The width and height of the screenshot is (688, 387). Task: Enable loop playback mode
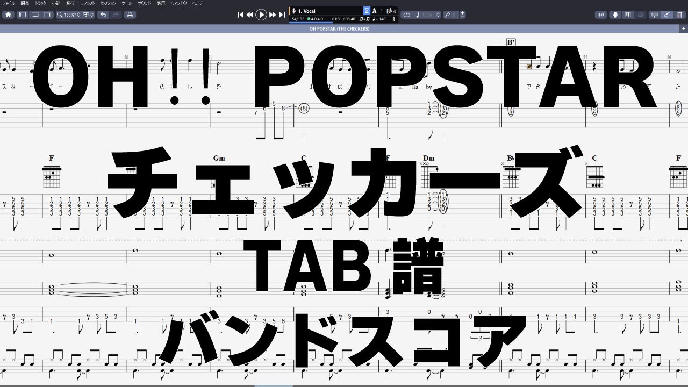click(406, 15)
